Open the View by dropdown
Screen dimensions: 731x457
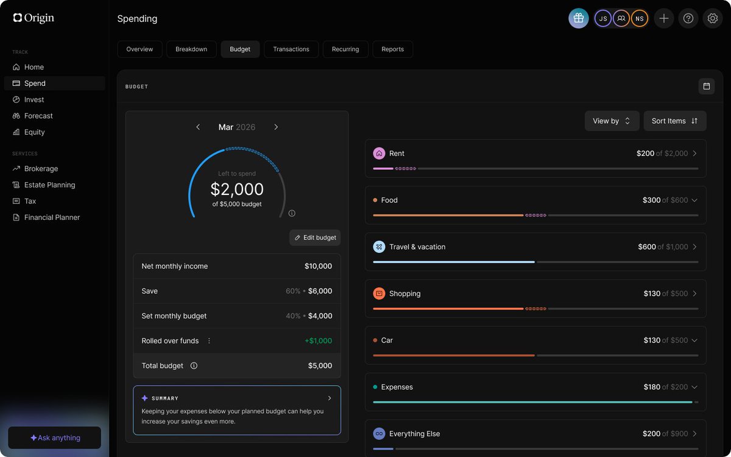612,121
